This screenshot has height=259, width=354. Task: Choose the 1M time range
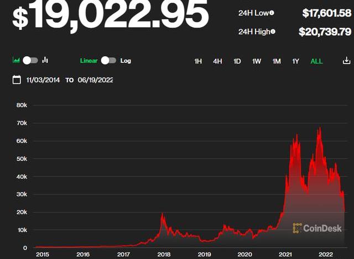(x=277, y=61)
